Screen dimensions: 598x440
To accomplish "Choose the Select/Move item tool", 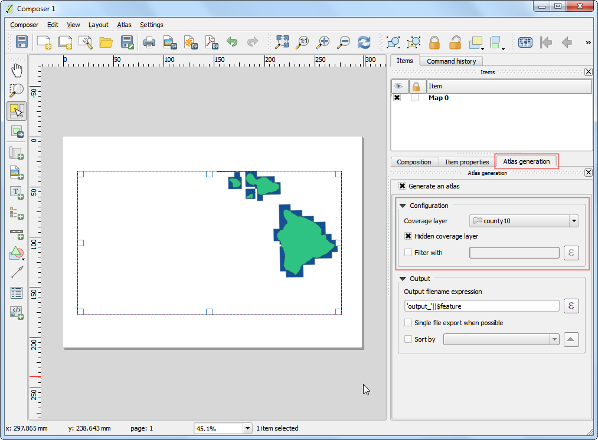I will (17, 111).
